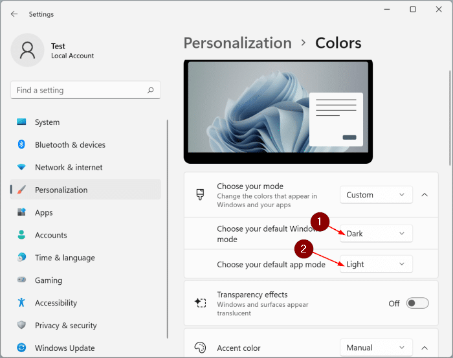
Task: Select Personalization in the sidebar
Action: pos(85,190)
